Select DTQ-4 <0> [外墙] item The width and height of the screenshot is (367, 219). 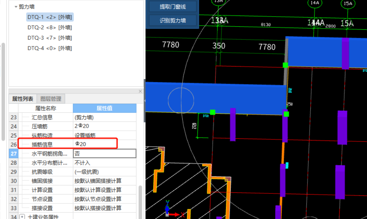[x=49, y=48]
